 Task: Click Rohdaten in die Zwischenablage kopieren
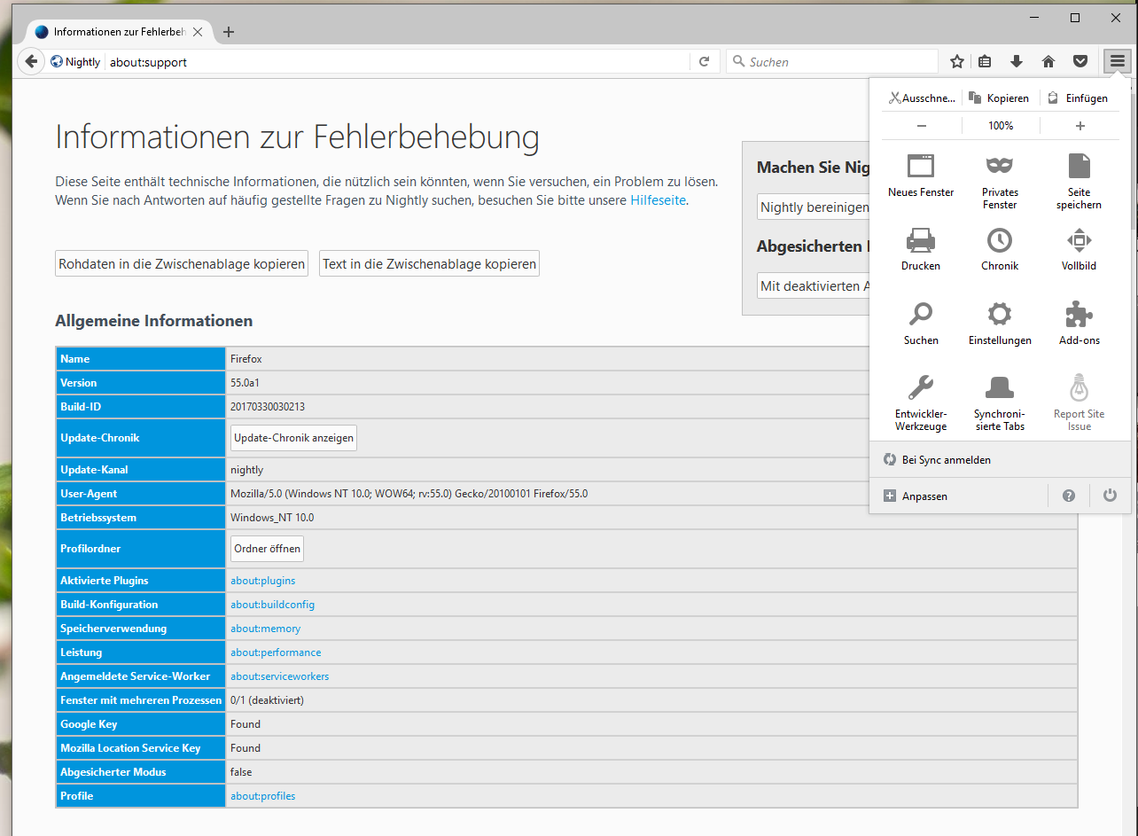(x=182, y=264)
